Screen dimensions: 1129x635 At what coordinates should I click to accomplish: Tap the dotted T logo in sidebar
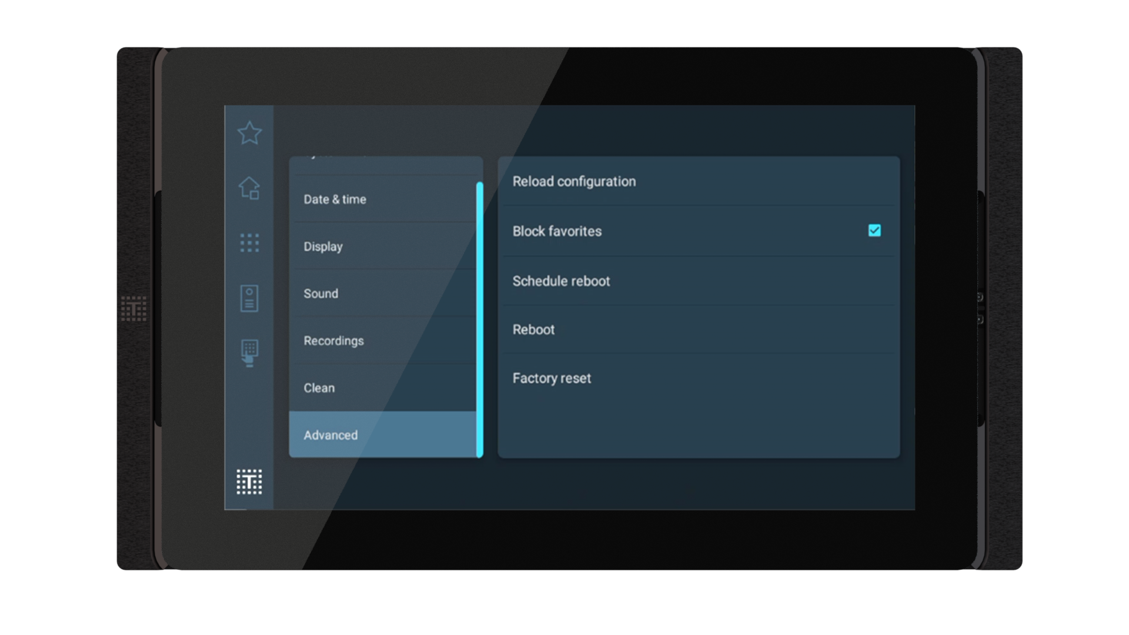pyautogui.click(x=249, y=482)
